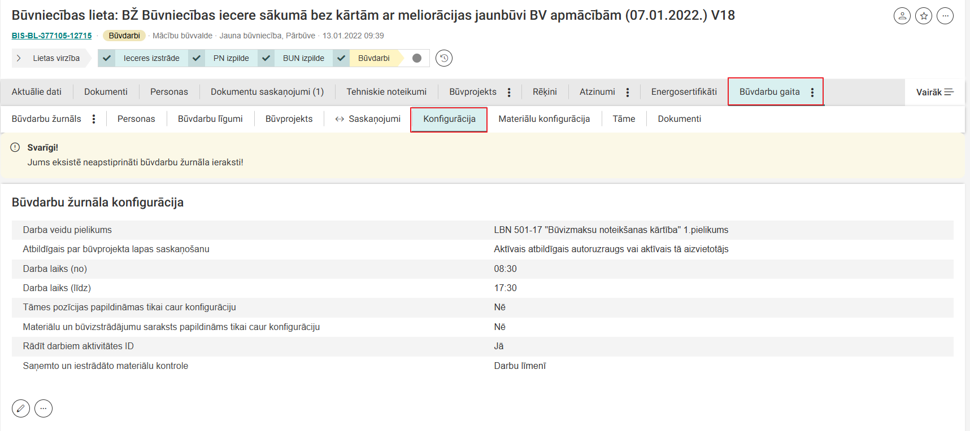This screenshot has width=970, height=431.
Task: Click Nē value for Tāmes pozīcijas row
Action: click(499, 307)
